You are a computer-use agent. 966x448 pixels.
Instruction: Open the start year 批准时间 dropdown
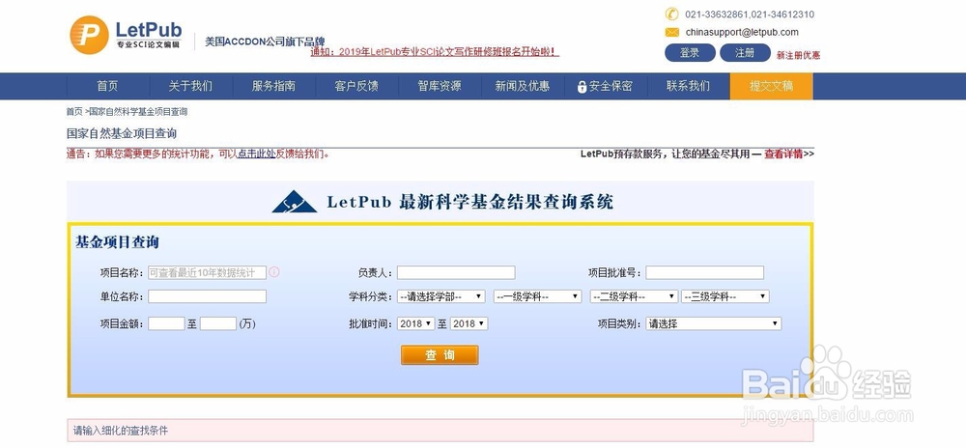pyautogui.click(x=415, y=323)
